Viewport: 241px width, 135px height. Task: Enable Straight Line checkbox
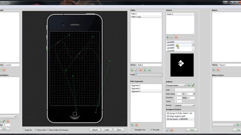tap(133, 130)
